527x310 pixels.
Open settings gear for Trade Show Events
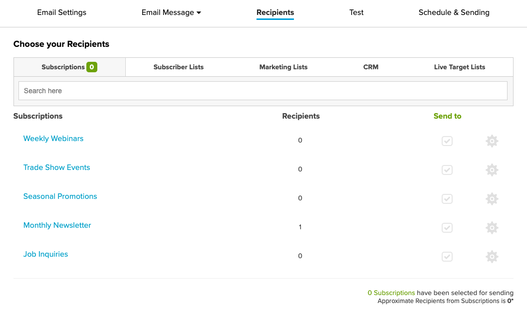492,170
